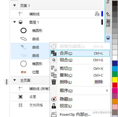This screenshot has height=117, width=118.
Task: Click the 桌面 desktop layer icon
Action: 21,97
